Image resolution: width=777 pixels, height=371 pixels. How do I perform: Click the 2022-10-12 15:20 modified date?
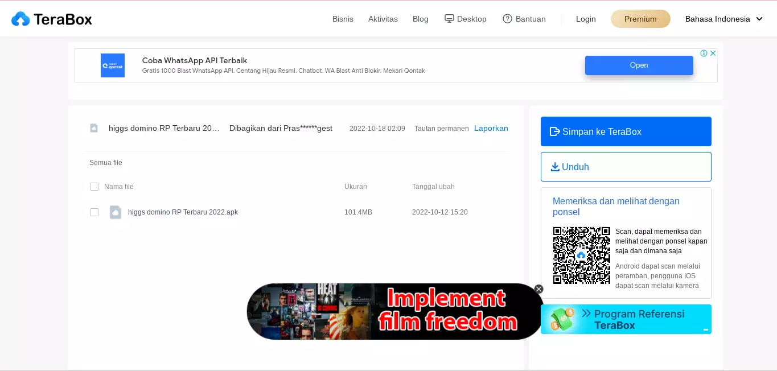440,212
